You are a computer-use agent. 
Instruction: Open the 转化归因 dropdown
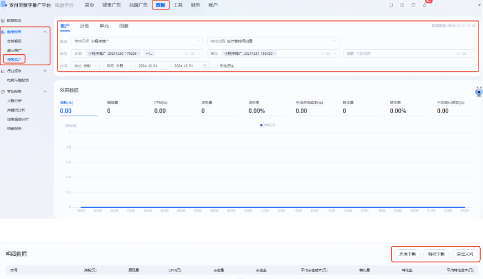point(273,42)
